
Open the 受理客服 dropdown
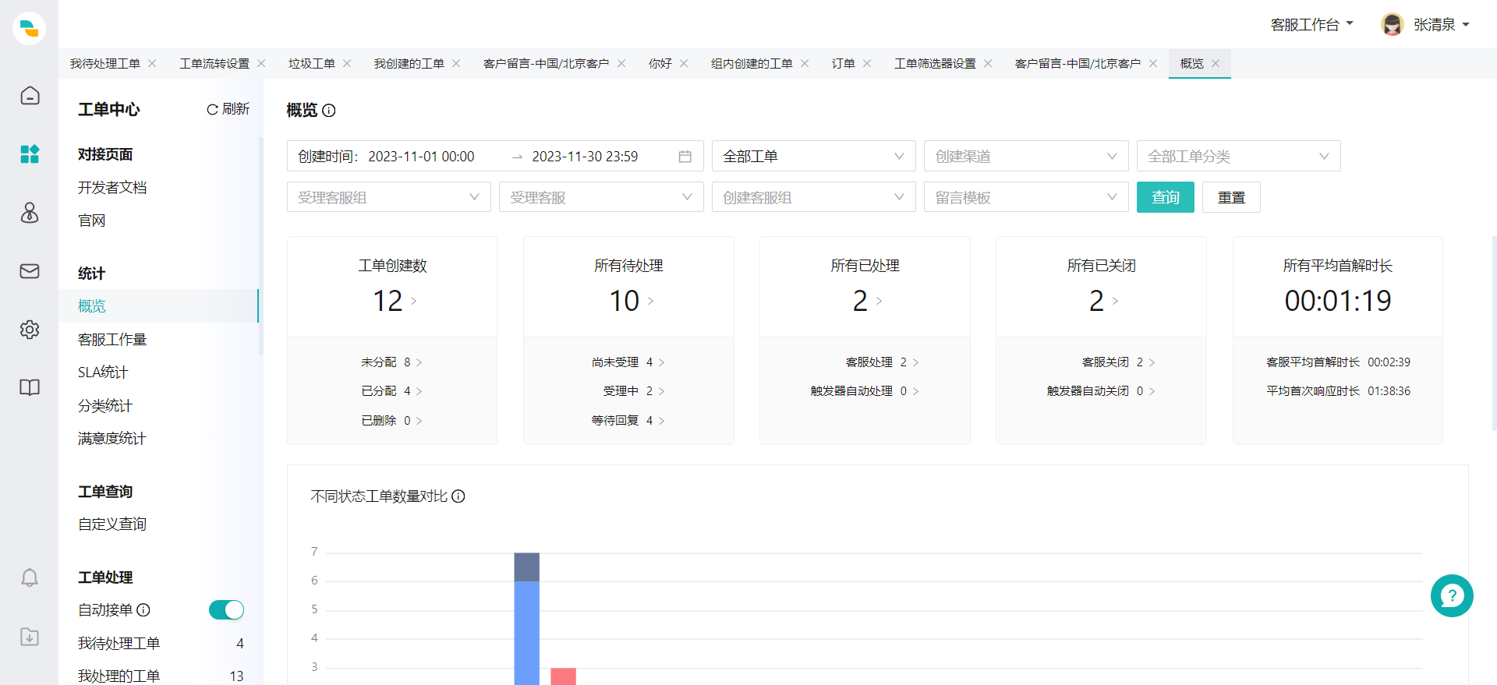[x=601, y=197]
